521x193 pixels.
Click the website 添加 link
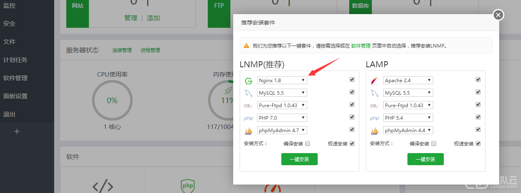(x=153, y=18)
